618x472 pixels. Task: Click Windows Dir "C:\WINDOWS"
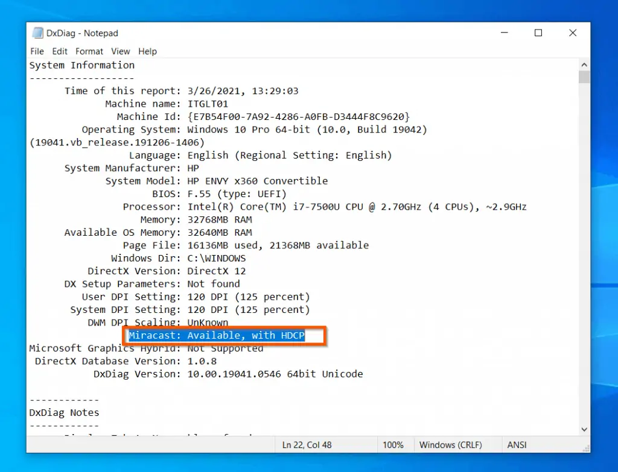coord(217,258)
